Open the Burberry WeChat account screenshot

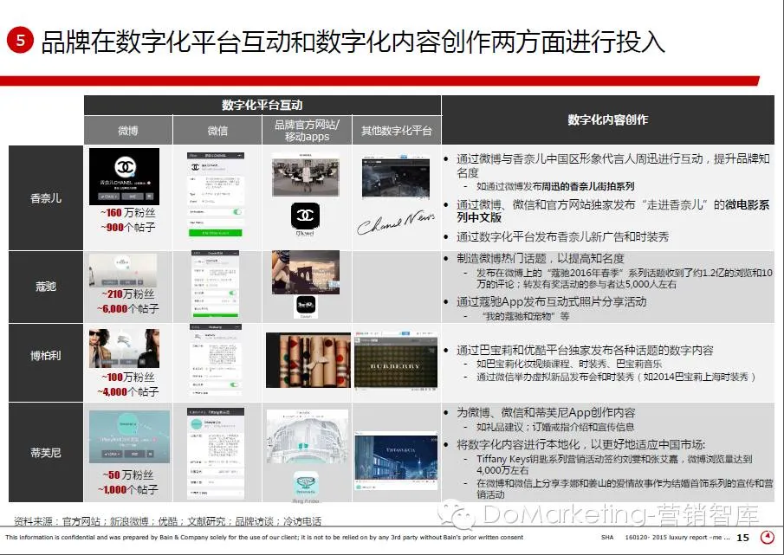pyautogui.click(x=216, y=360)
